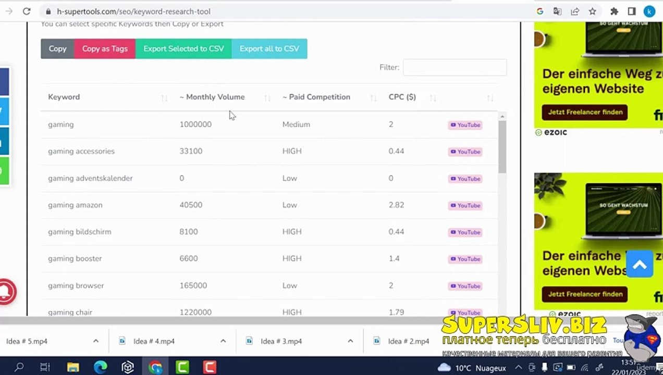This screenshot has width=663, height=375.
Task: Click Export all to CSV
Action: 269,48
